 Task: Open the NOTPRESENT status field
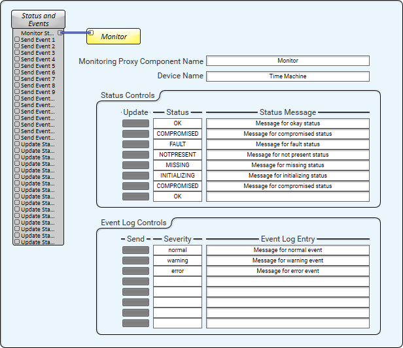pyautogui.click(x=177, y=155)
